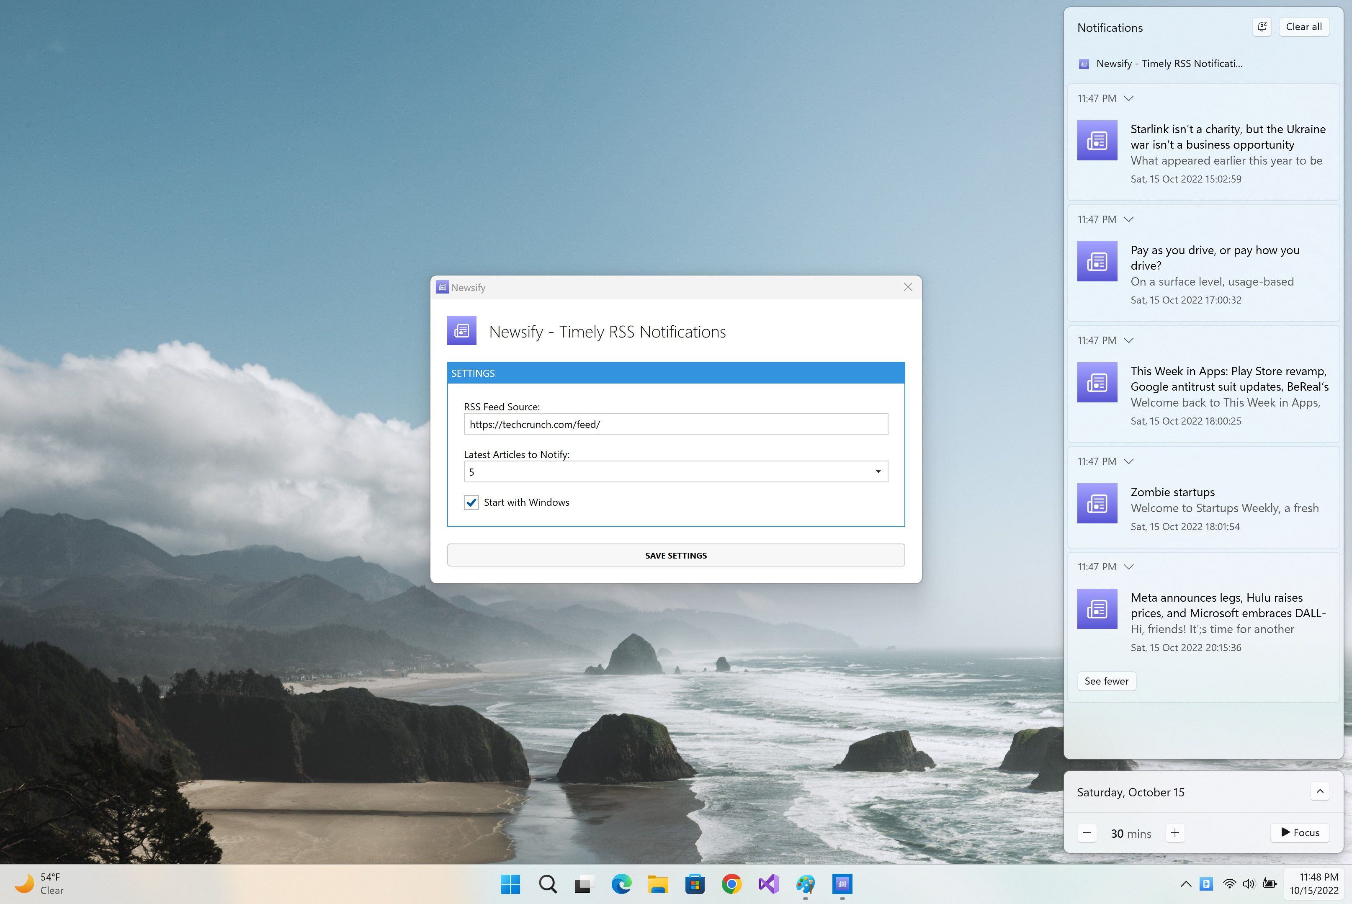Increase focus time with the plus button
The width and height of the screenshot is (1352, 904).
click(1175, 832)
